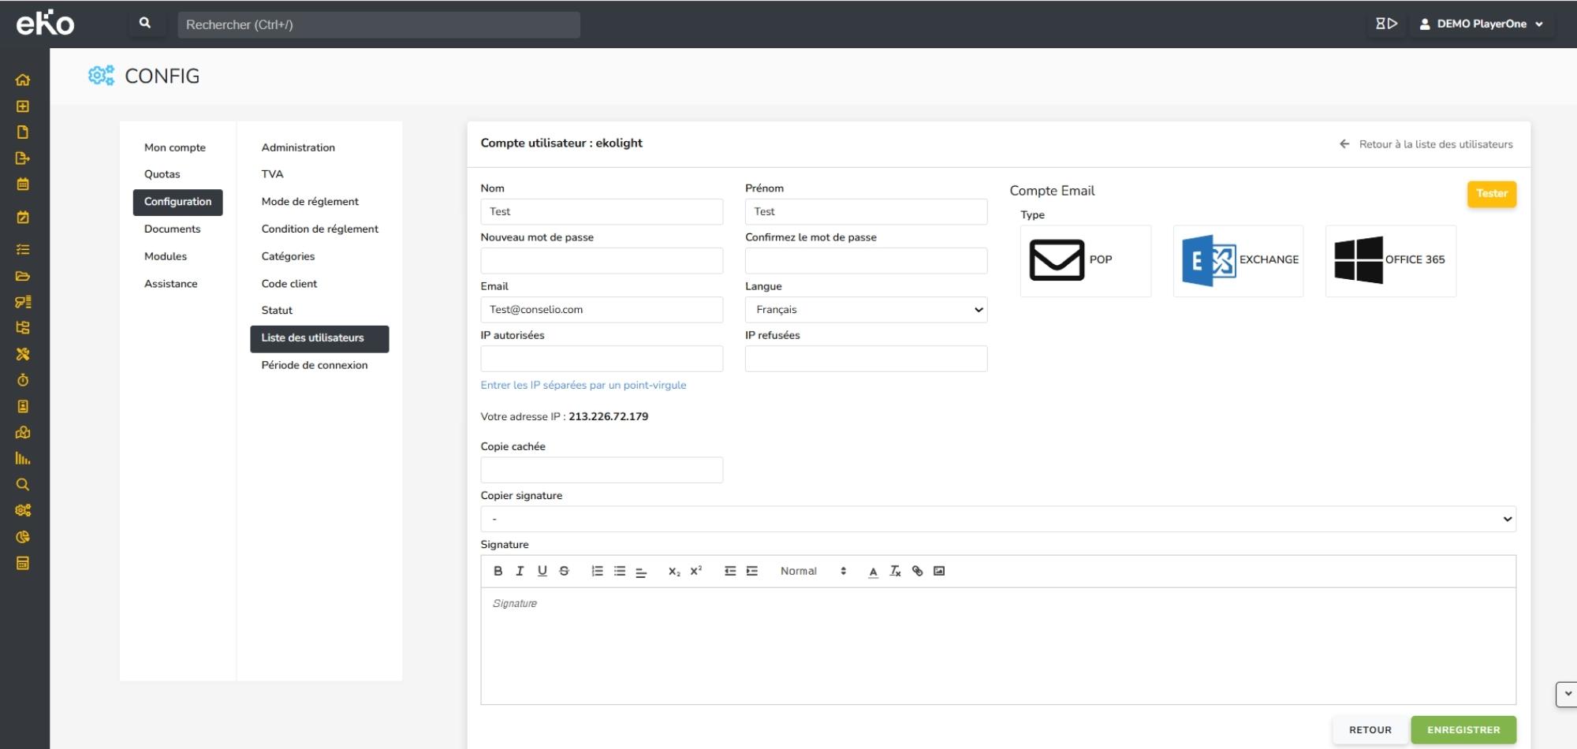Open the checklist icon in sidebar

pos(23,249)
